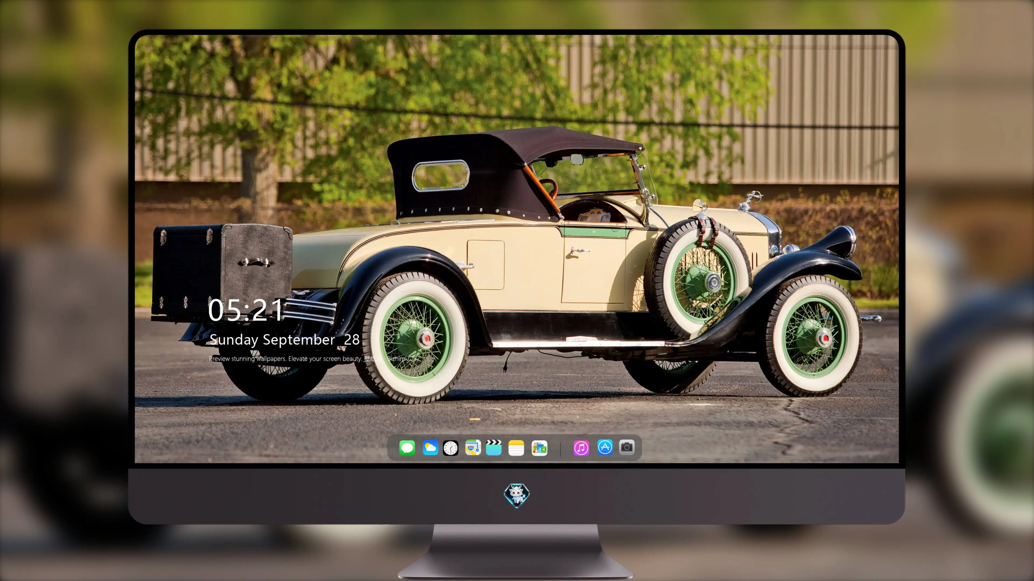This screenshot has height=581, width=1034.
Task: Open the Camera app in the dock
Action: point(627,447)
